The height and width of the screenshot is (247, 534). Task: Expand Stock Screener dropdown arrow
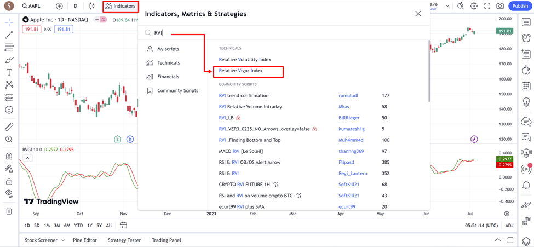(63, 240)
